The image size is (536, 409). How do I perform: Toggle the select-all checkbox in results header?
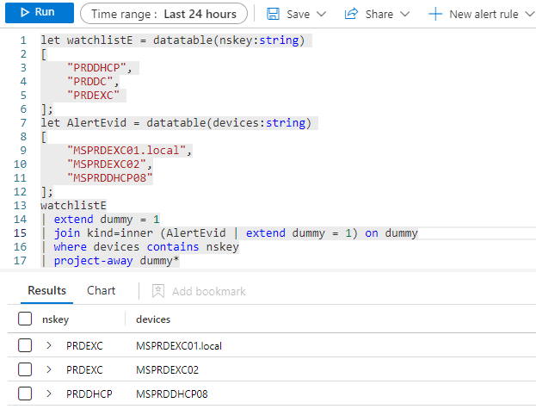click(25, 319)
